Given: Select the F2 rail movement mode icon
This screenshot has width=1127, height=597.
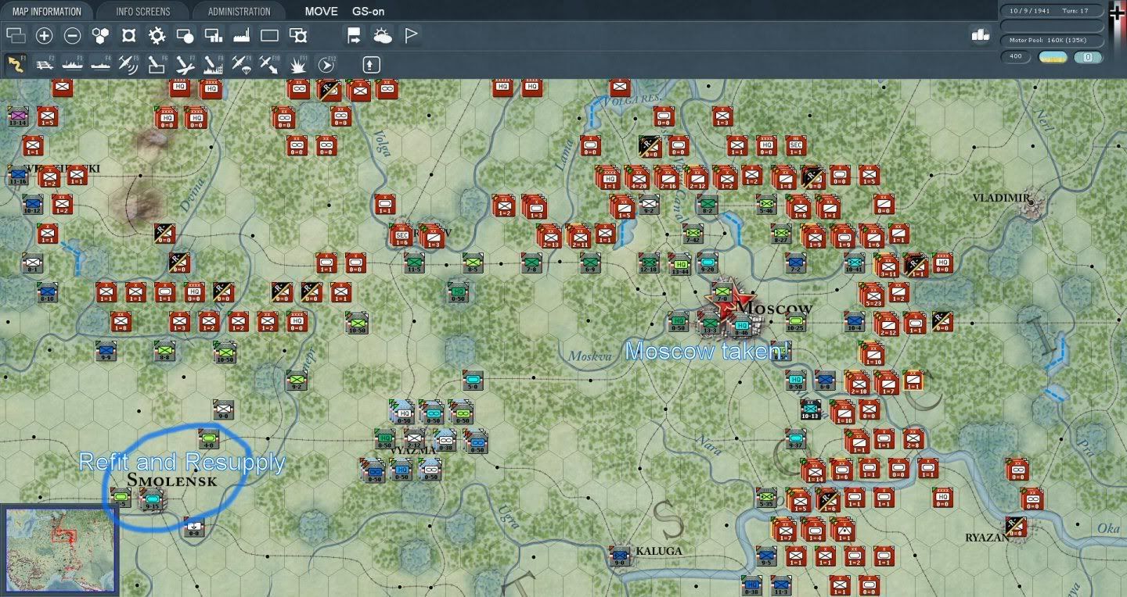Looking at the screenshot, I should [x=45, y=65].
